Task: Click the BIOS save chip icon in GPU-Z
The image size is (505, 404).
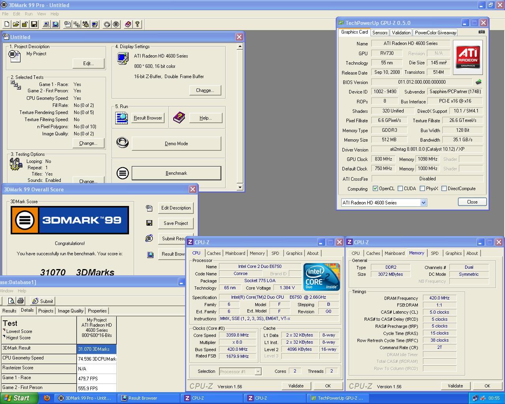Action: (x=479, y=82)
